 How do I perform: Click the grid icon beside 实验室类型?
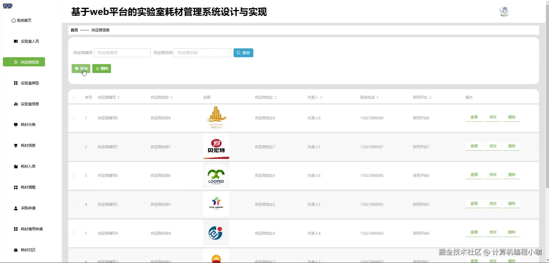coord(16,83)
